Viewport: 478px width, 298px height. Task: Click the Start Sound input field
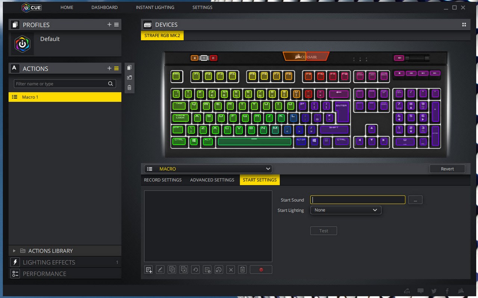point(358,200)
